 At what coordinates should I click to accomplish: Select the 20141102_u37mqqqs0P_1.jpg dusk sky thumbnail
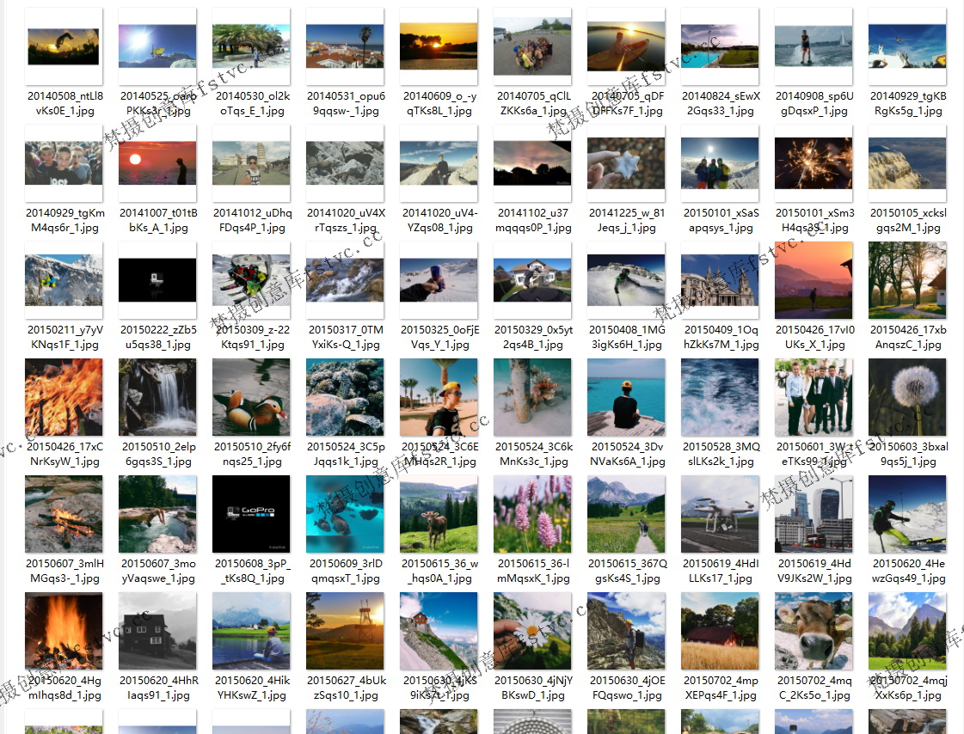532,163
